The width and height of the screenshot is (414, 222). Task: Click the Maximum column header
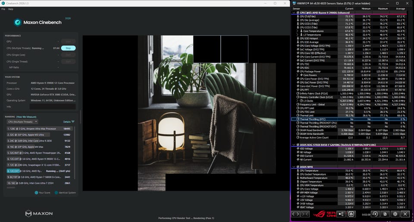[383, 9]
